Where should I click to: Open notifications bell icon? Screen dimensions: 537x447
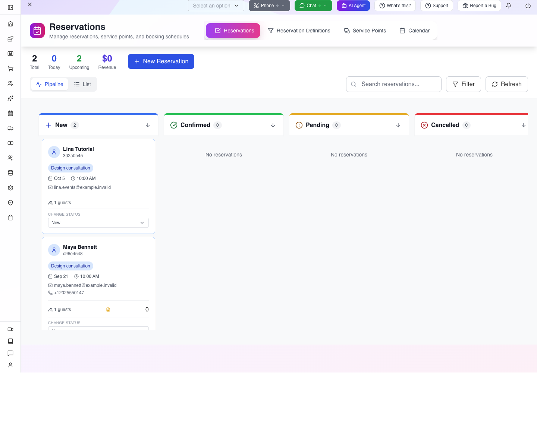(509, 6)
